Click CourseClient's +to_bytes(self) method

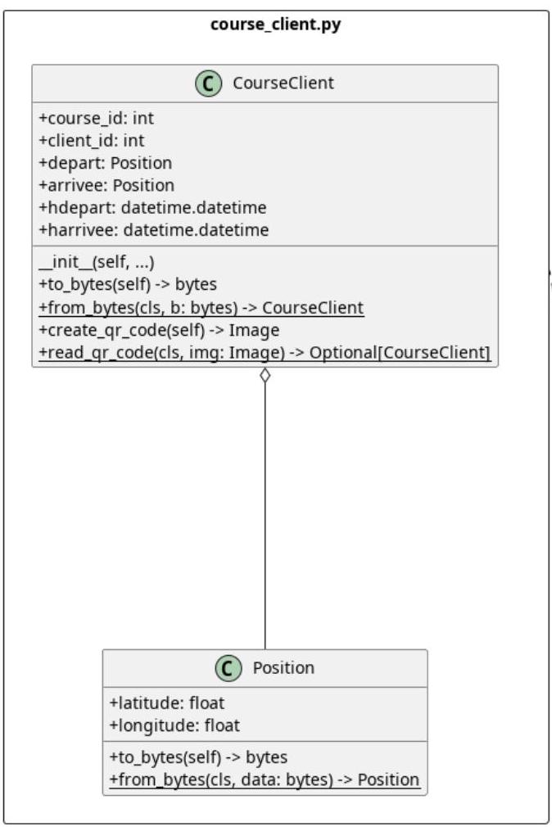point(128,284)
